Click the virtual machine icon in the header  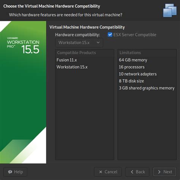(170, 10)
